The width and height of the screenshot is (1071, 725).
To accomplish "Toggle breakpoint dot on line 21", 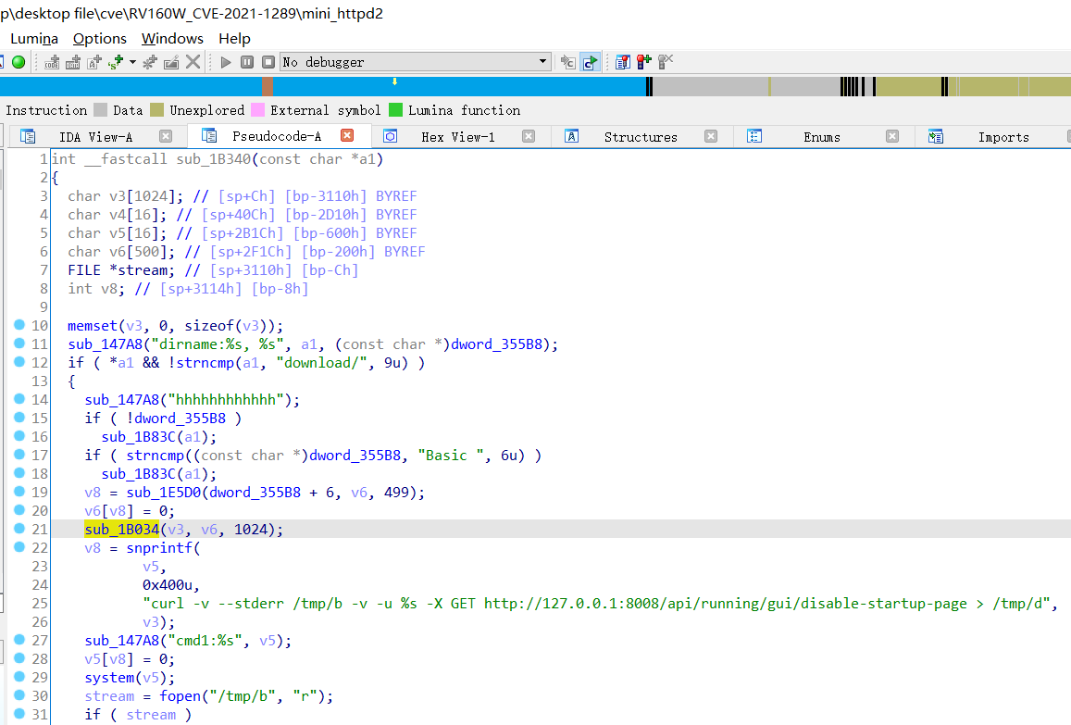I will [x=19, y=528].
